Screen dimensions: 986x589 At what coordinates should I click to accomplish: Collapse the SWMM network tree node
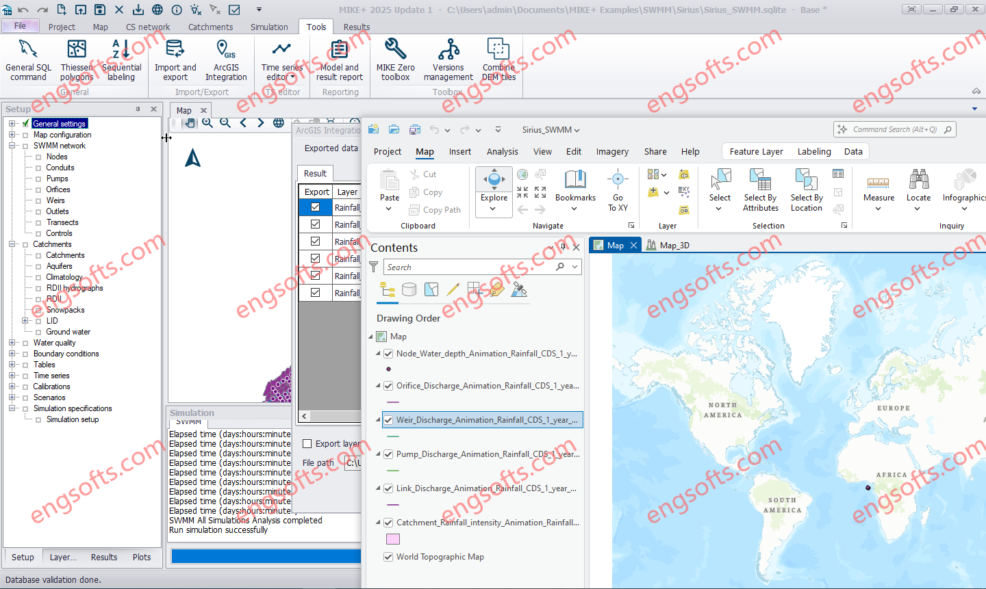pyautogui.click(x=12, y=146)
